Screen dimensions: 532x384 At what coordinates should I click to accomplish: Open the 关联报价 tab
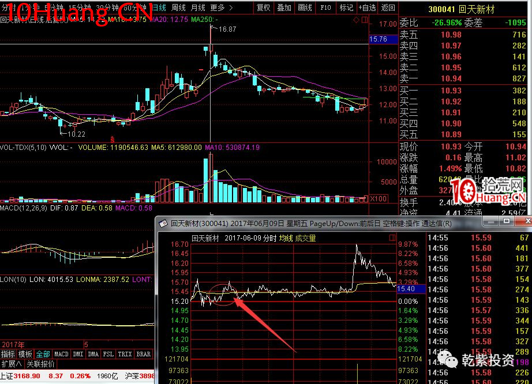point(40,364)
